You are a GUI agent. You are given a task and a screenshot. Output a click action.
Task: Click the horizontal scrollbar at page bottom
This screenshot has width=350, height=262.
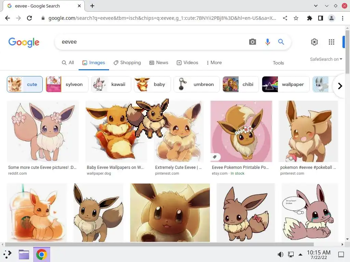159,244
